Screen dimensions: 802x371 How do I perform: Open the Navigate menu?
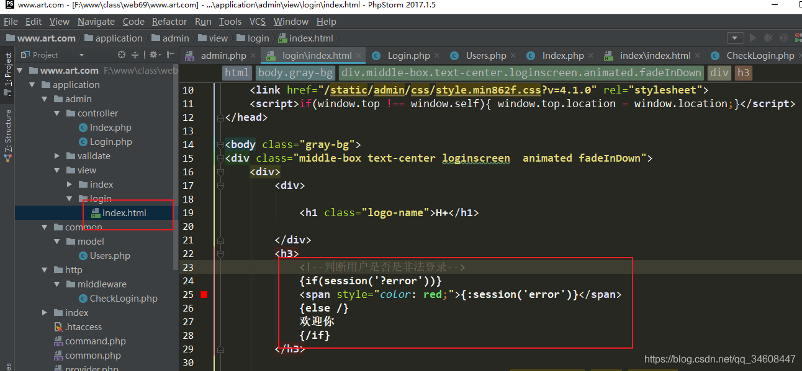96,22
